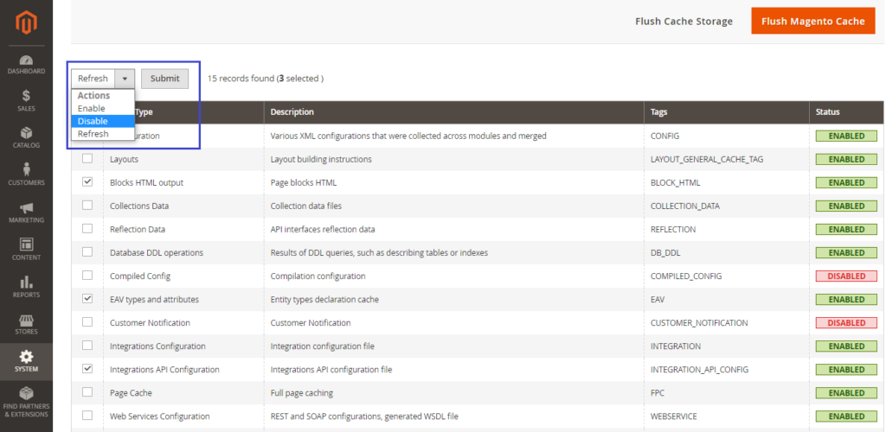Tick the Page Cache checkbox
Screen dimensions: 886x432
coord(87,392)
